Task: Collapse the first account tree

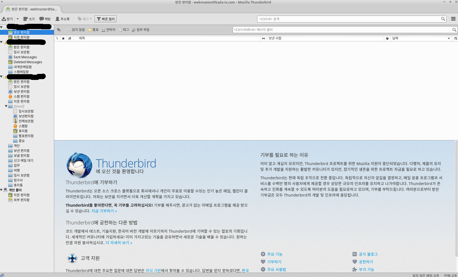Action: tap(2, 27)
